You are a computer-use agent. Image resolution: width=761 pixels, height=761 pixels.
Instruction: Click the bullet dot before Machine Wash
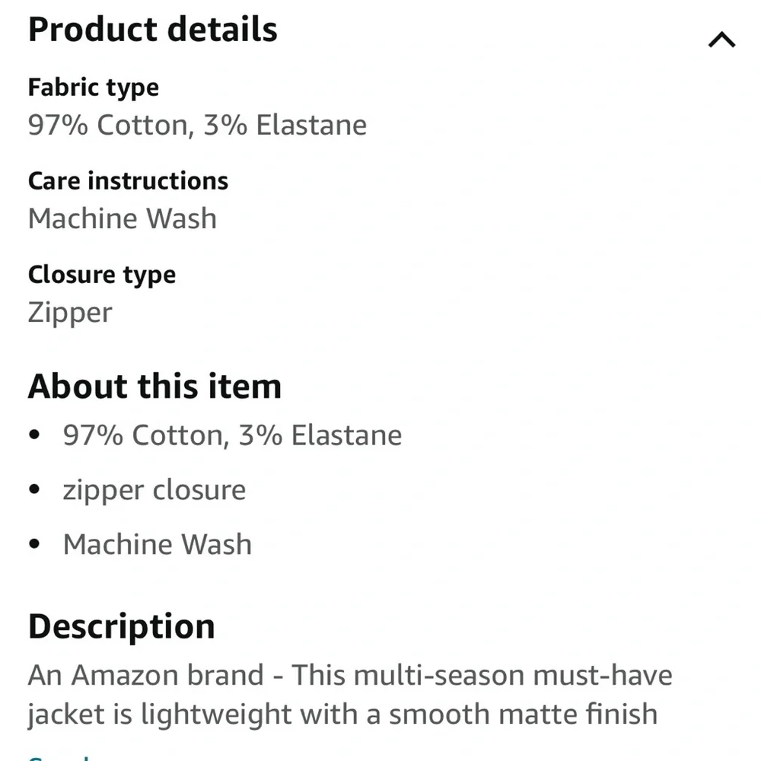(33, 546)
